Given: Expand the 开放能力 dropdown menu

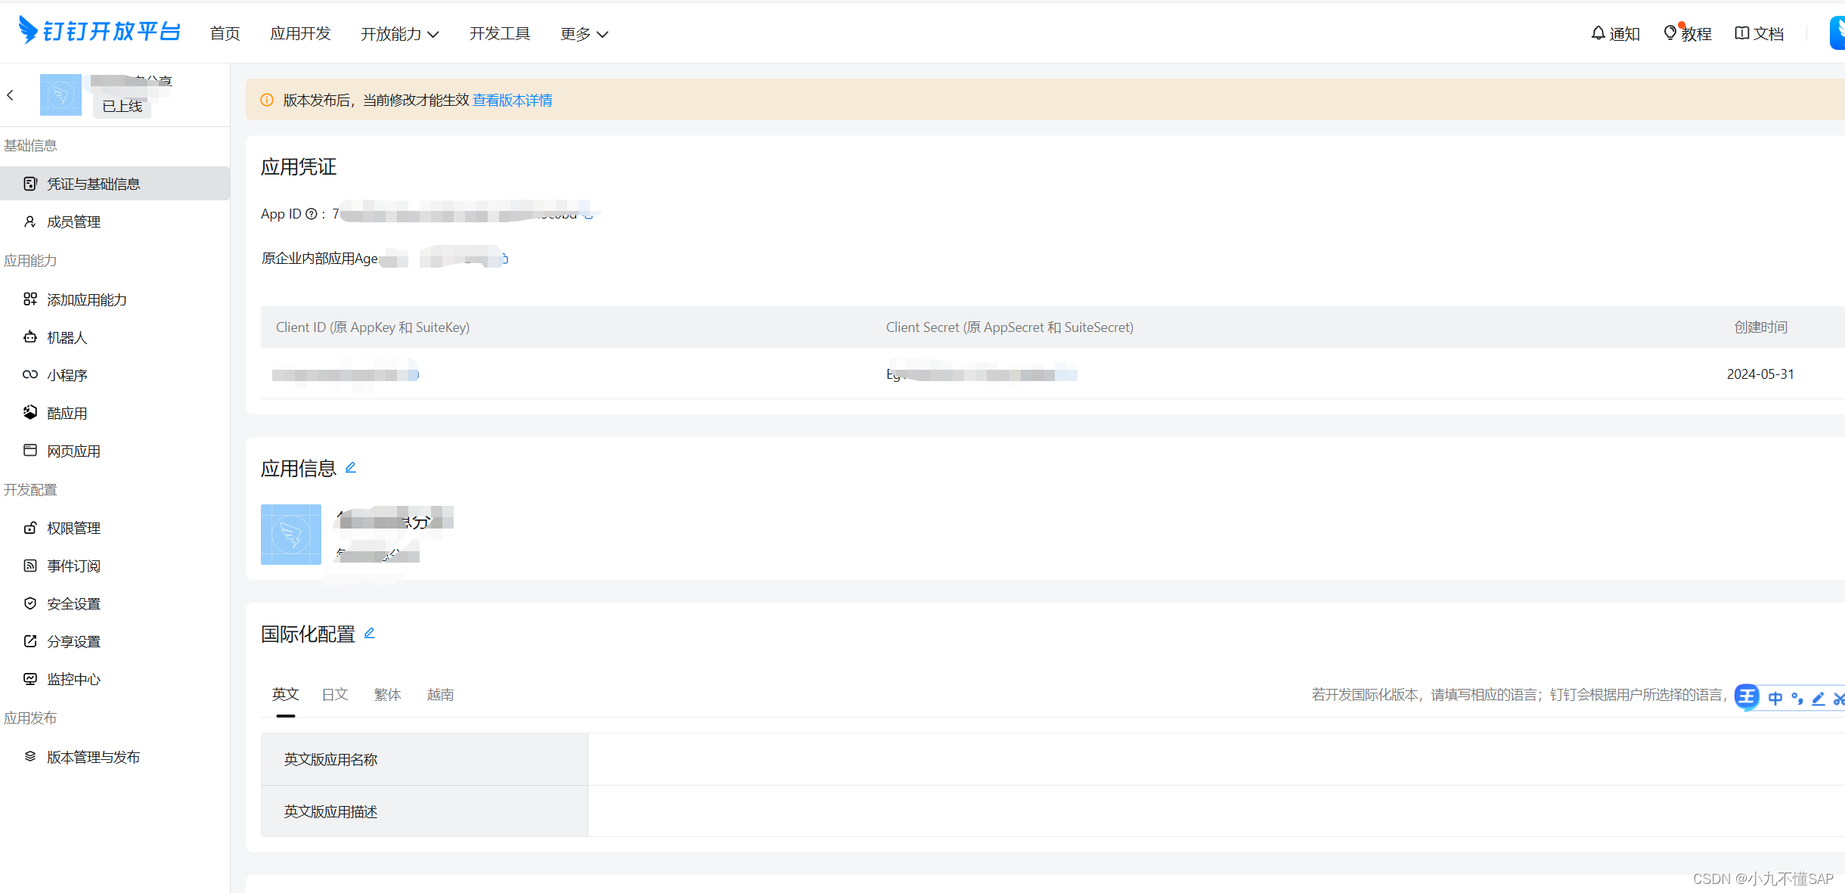Looking at the screenshot, I should pyautogui.click(x=399, y=34).
